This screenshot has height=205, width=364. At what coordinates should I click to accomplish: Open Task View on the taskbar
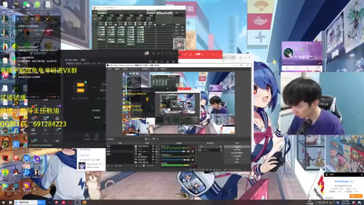(10, 203)
